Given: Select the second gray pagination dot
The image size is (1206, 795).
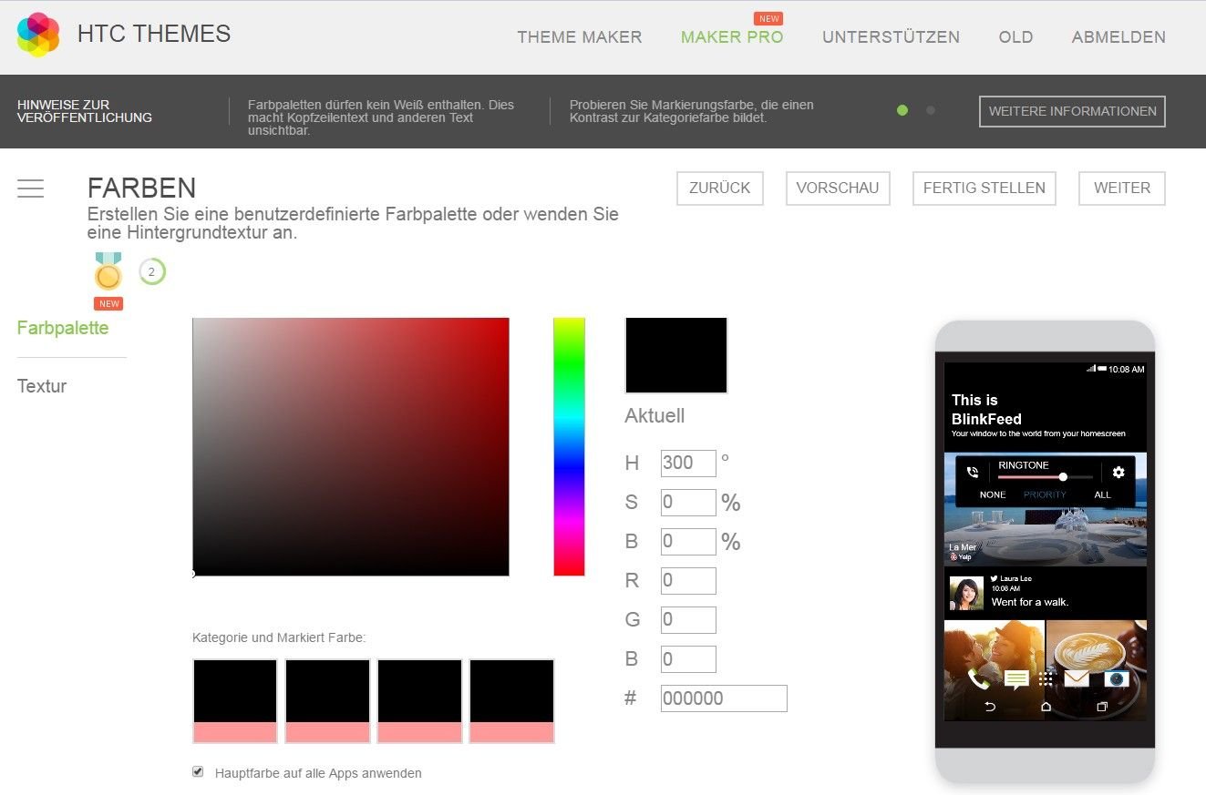Looking at the screenshot, I should click(930, 110).
